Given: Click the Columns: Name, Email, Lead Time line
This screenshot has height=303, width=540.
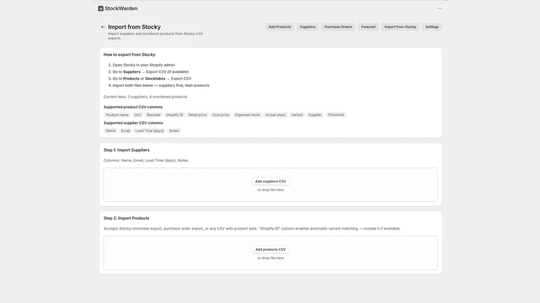Looking at the screenshot, I should 146,160.
